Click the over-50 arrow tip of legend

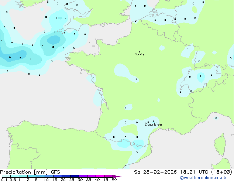(x=117, y=176)
